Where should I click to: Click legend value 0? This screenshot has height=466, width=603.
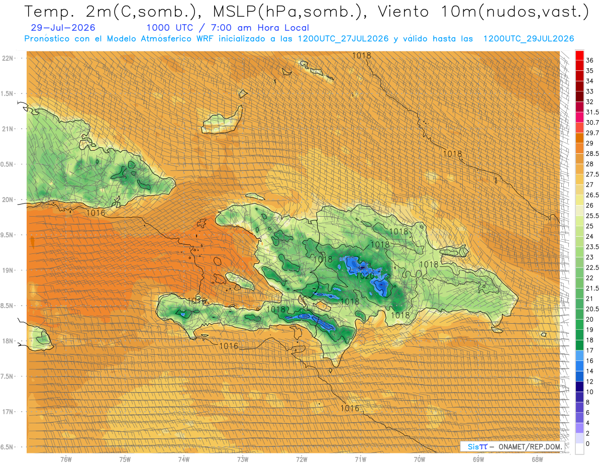pos(588,444)
